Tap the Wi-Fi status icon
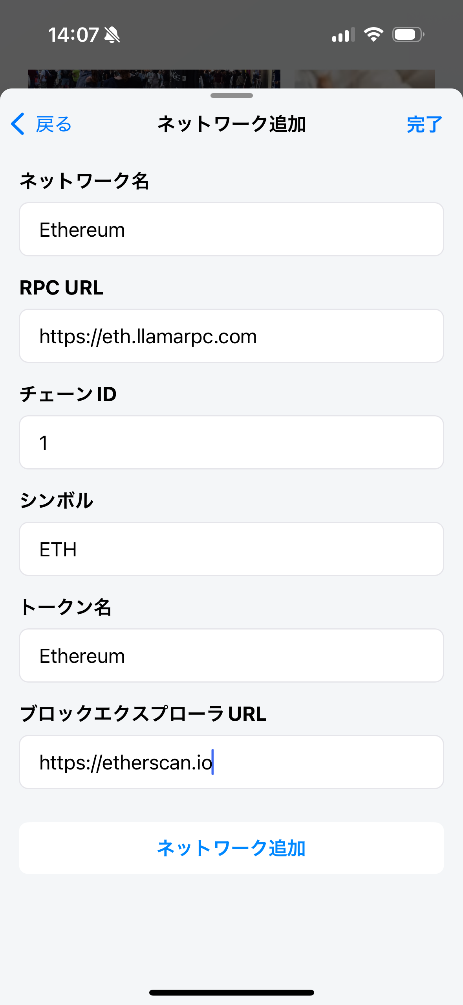The height and width of the screenshot is (1005, 463). pos(373,35)
